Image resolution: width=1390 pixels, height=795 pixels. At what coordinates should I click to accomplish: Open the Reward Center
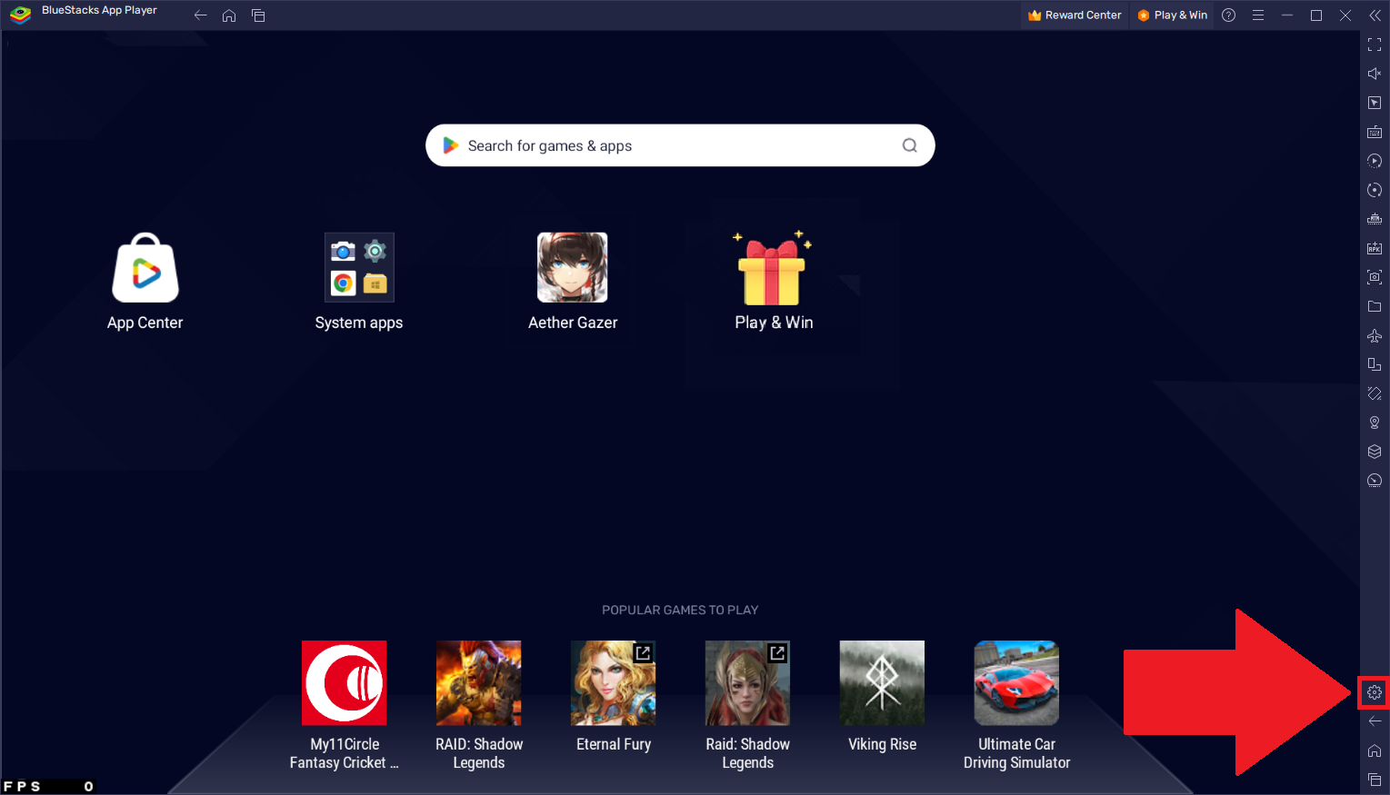click(1075, 15)
